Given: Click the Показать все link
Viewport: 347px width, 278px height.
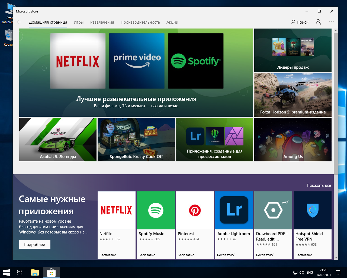Looking at the screenshot, I should click(x=319, y=185).
